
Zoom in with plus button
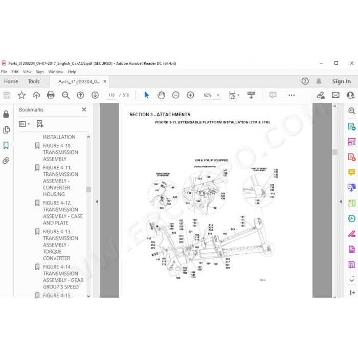click(x=190, y=95)
